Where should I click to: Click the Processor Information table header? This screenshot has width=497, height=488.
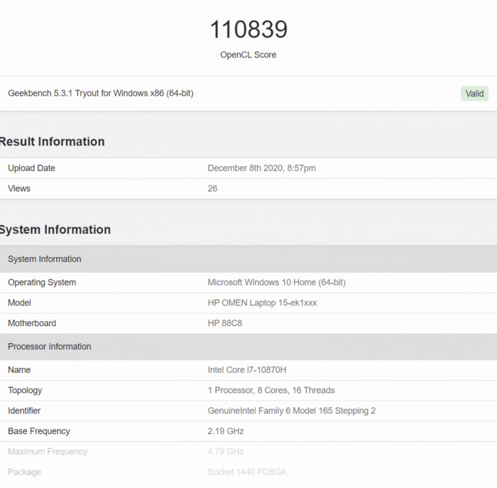(50, 347)
